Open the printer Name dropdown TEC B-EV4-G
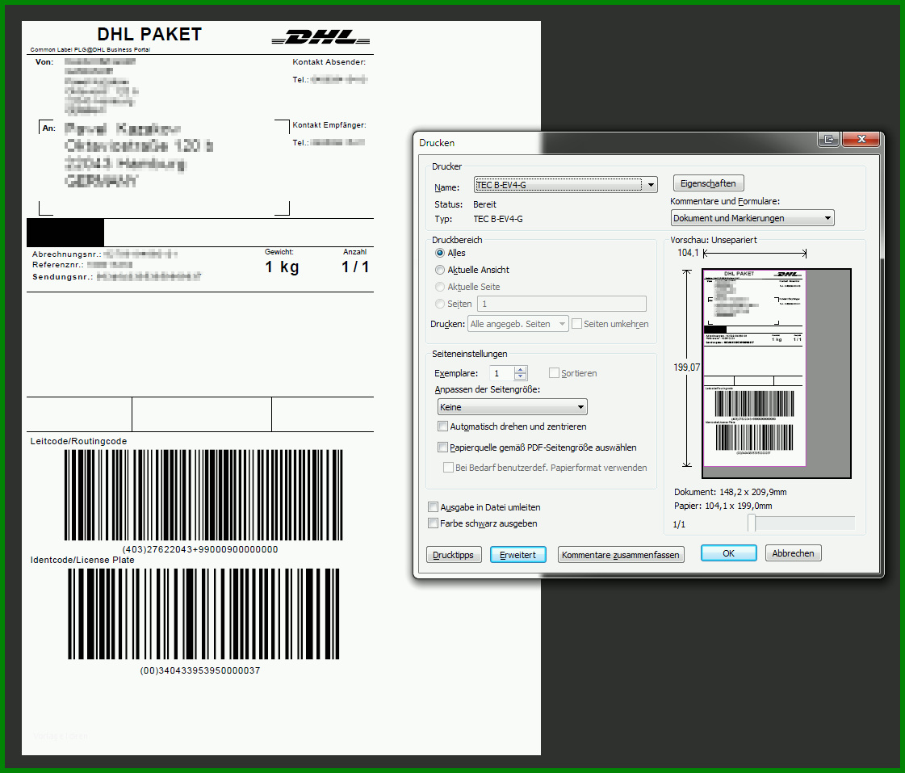The height and width of the screenshot is (773, 905). click(565, 185)
